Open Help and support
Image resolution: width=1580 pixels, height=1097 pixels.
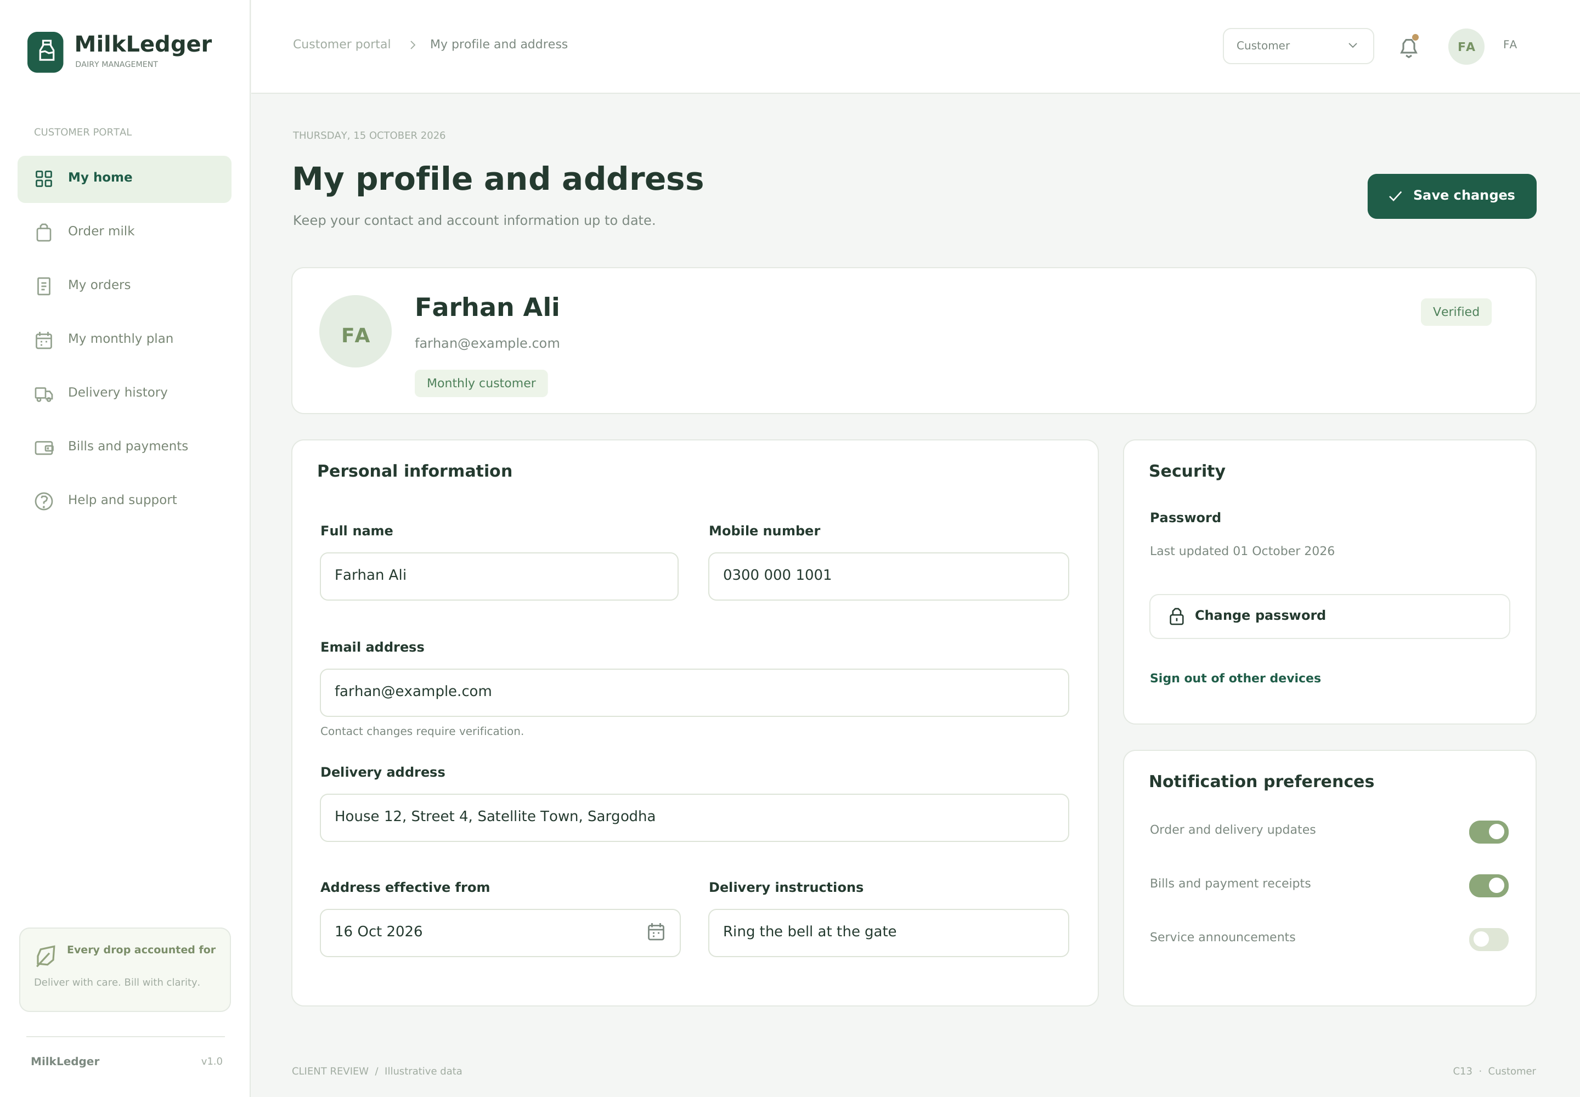[x=125, y=501]
